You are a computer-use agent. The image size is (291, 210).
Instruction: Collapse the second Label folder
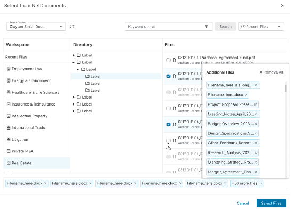(x=74, y=62)
